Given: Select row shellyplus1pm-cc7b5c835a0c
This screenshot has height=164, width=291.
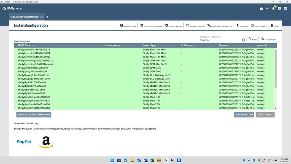Looking at the screenshot, I should tap(144, 97).
